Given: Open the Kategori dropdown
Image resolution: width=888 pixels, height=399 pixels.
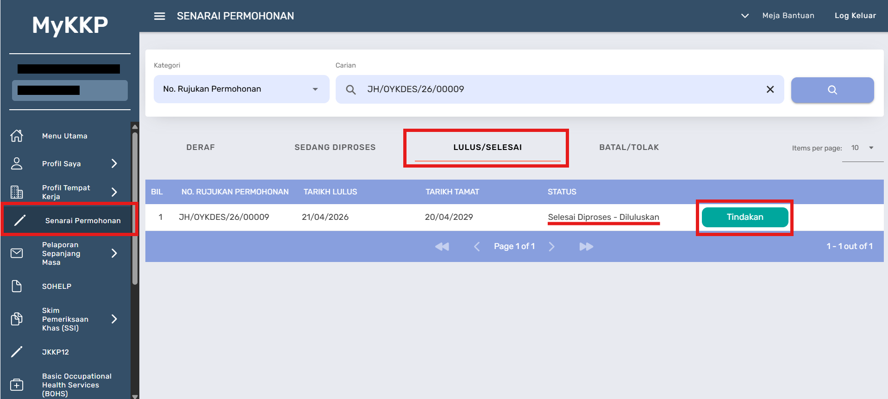Looking at the screenshot, I should [x=241, y=89].
